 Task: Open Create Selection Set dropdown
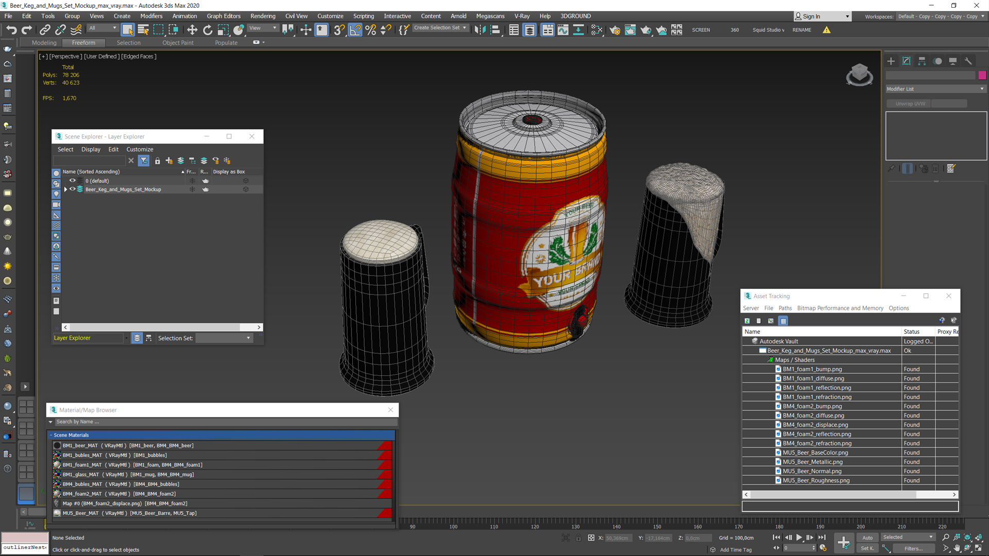(441, 28)
